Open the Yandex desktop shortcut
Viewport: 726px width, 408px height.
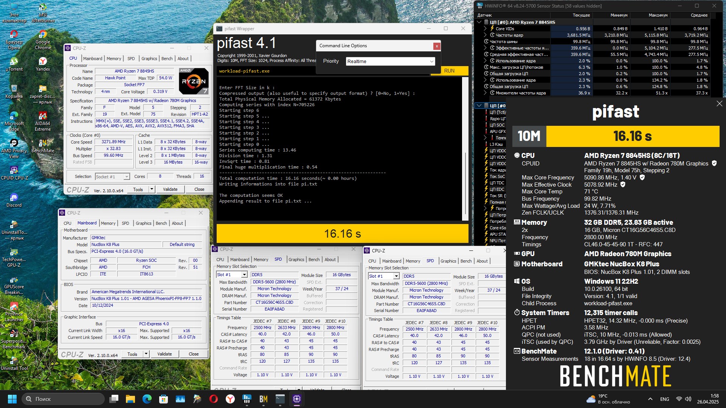click(x=43, y=64)
